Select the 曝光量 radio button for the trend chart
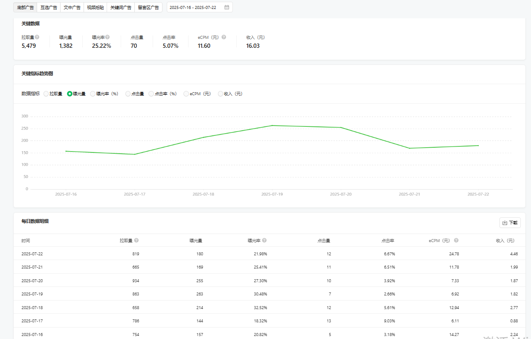The width and height of the screenshot is (531, 339). point(70,94)
